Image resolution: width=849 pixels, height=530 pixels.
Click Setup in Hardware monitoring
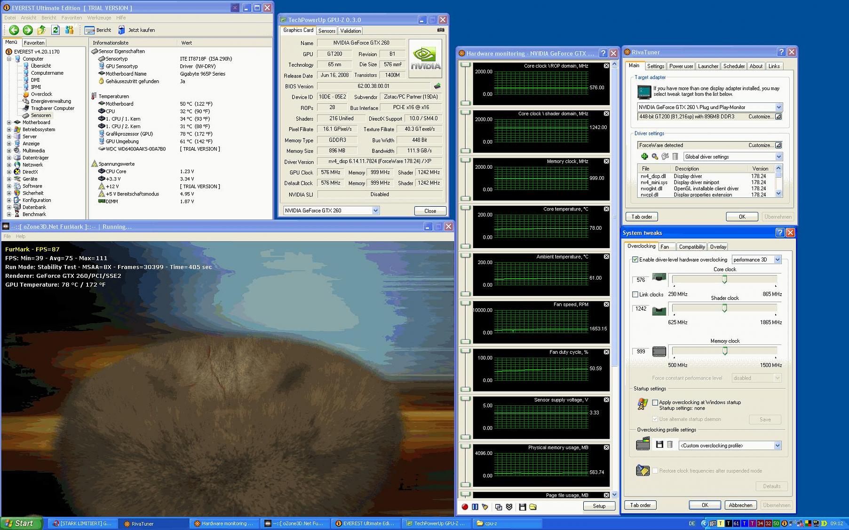[599, 506]
